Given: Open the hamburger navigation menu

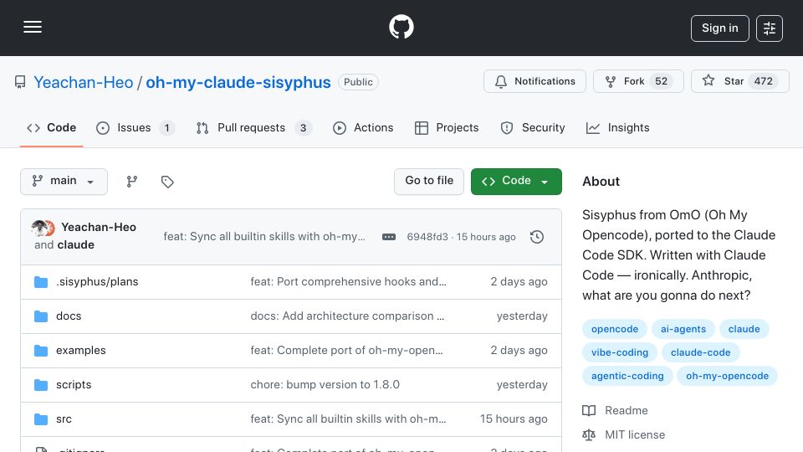Looking at the screenshot, I should [33, 27].
